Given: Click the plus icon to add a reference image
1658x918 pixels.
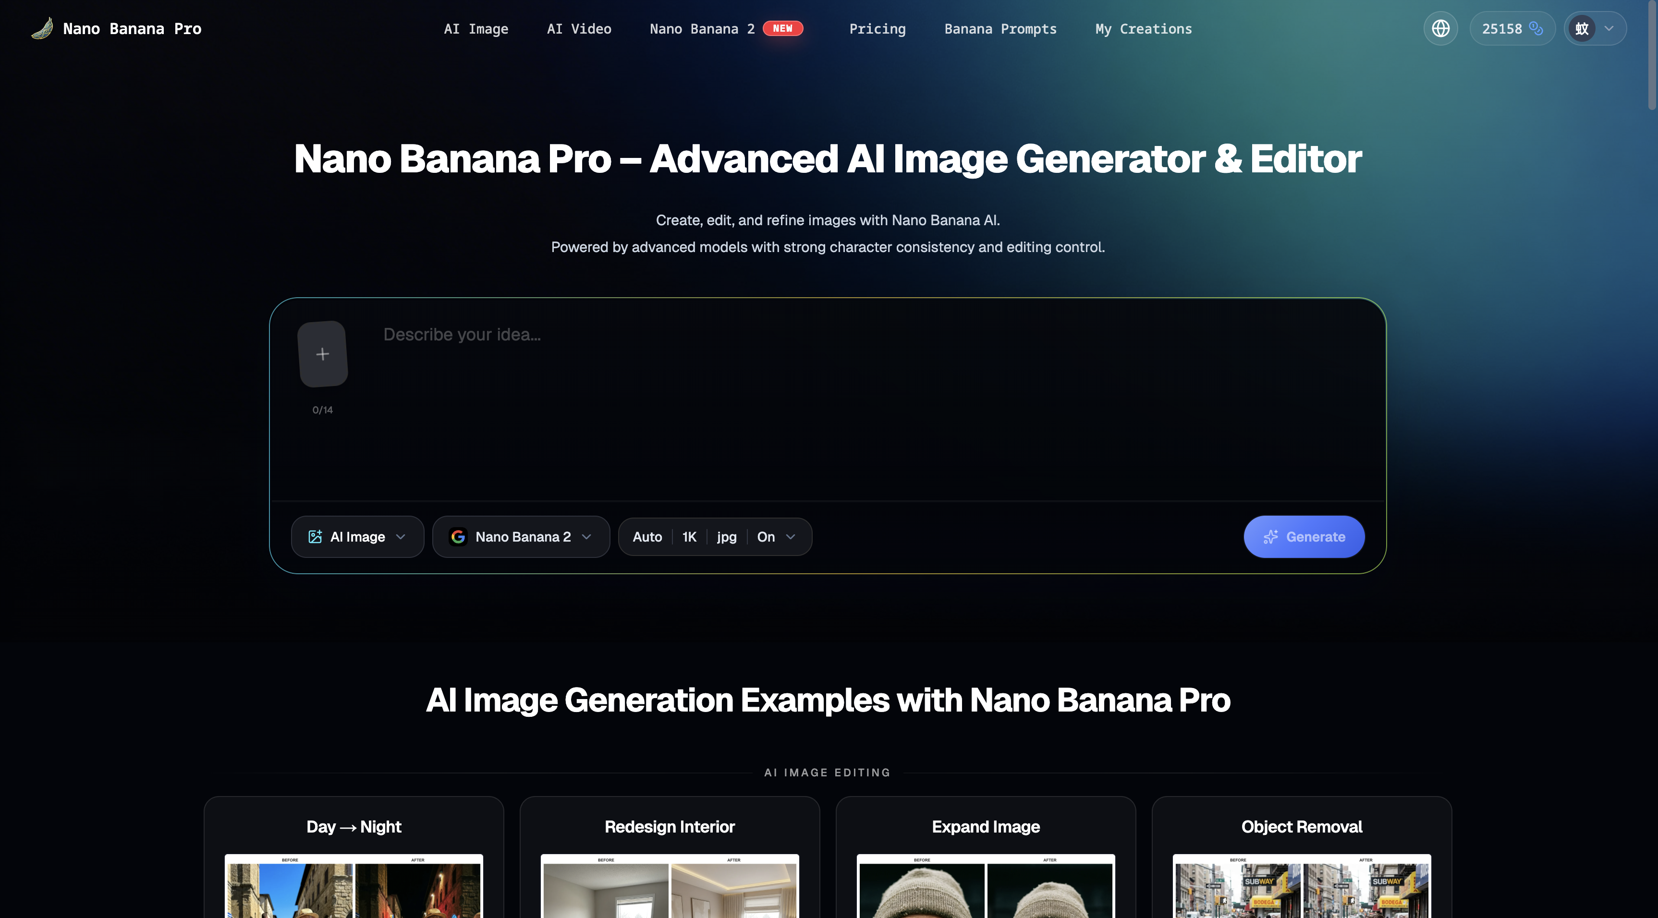Looking at the screenshot, I should point(322,353).
